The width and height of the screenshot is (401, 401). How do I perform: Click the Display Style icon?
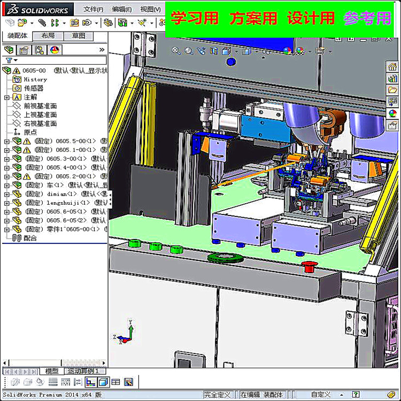246,51
